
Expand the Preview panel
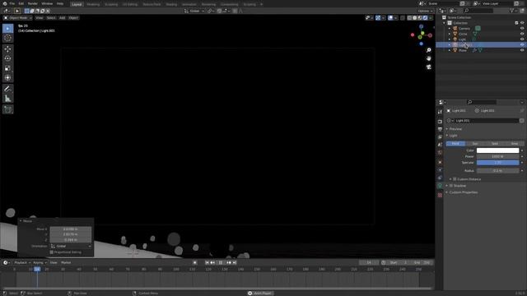click(x=455, y=129)
